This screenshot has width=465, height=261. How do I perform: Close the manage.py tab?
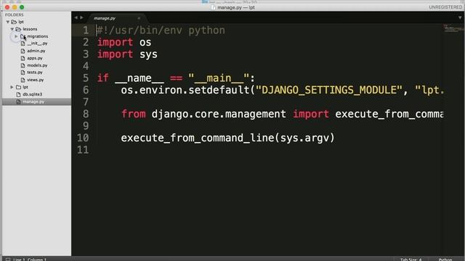(x=139, y=18)
